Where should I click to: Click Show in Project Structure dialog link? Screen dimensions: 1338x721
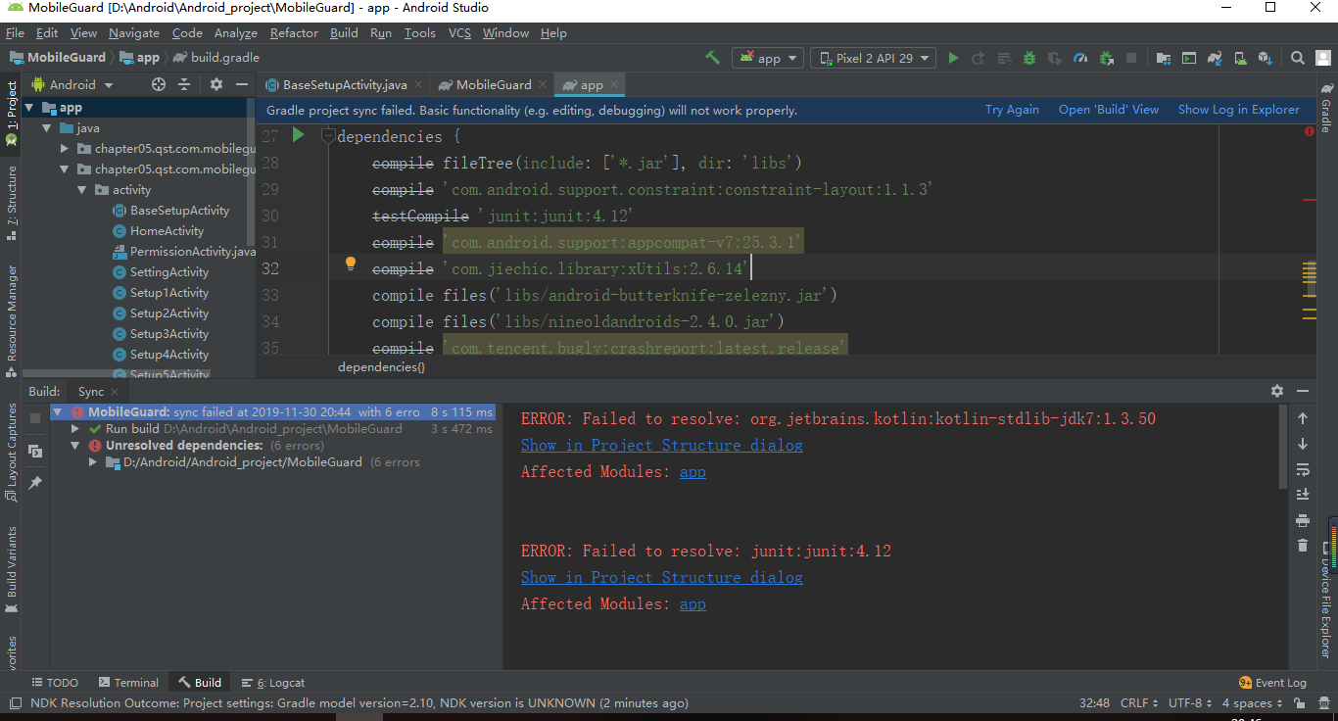661,445
